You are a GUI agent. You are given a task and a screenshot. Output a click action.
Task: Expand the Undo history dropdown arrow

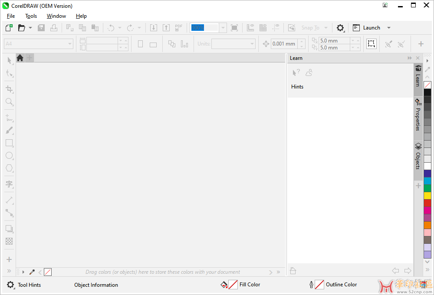coord(120,28)
